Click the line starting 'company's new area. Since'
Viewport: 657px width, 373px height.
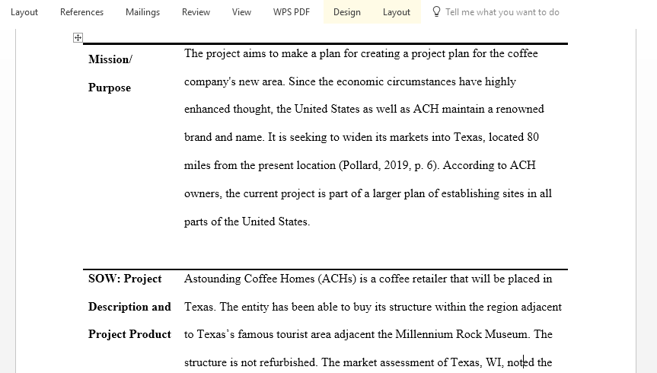tap(350, 81)
